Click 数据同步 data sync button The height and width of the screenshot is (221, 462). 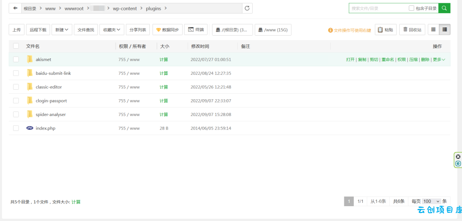click(x=167, y=29)
